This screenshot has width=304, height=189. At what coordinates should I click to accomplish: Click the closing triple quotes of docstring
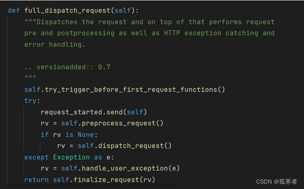[x=30, y=77]
